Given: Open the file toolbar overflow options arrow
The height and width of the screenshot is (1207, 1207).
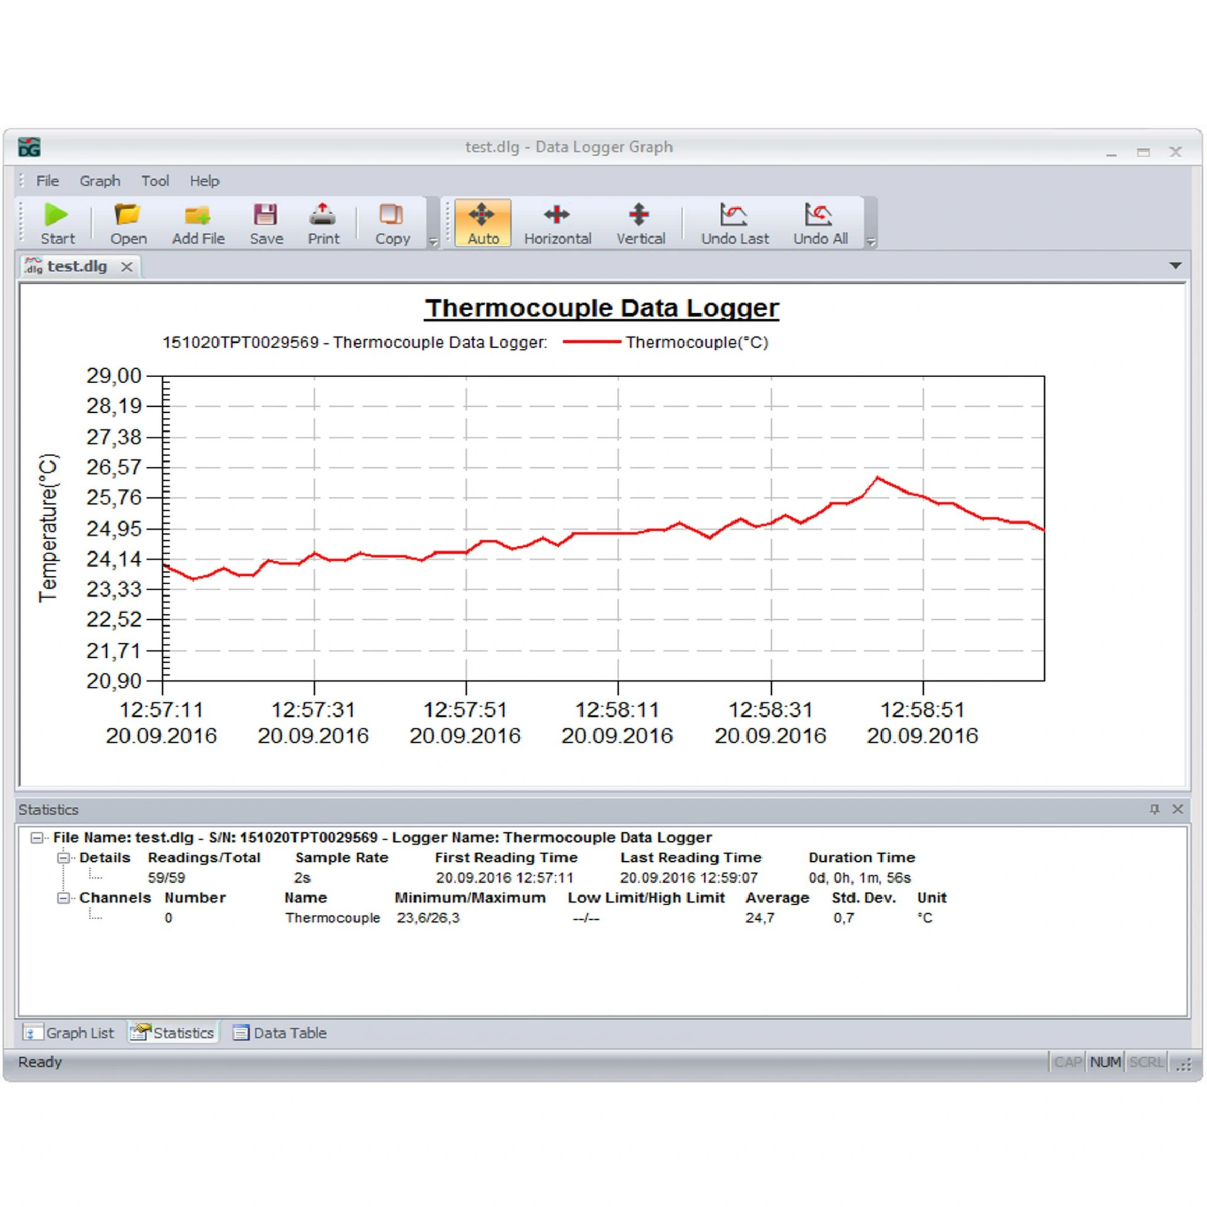Looking at the screenshot, I should click(433, 242).
